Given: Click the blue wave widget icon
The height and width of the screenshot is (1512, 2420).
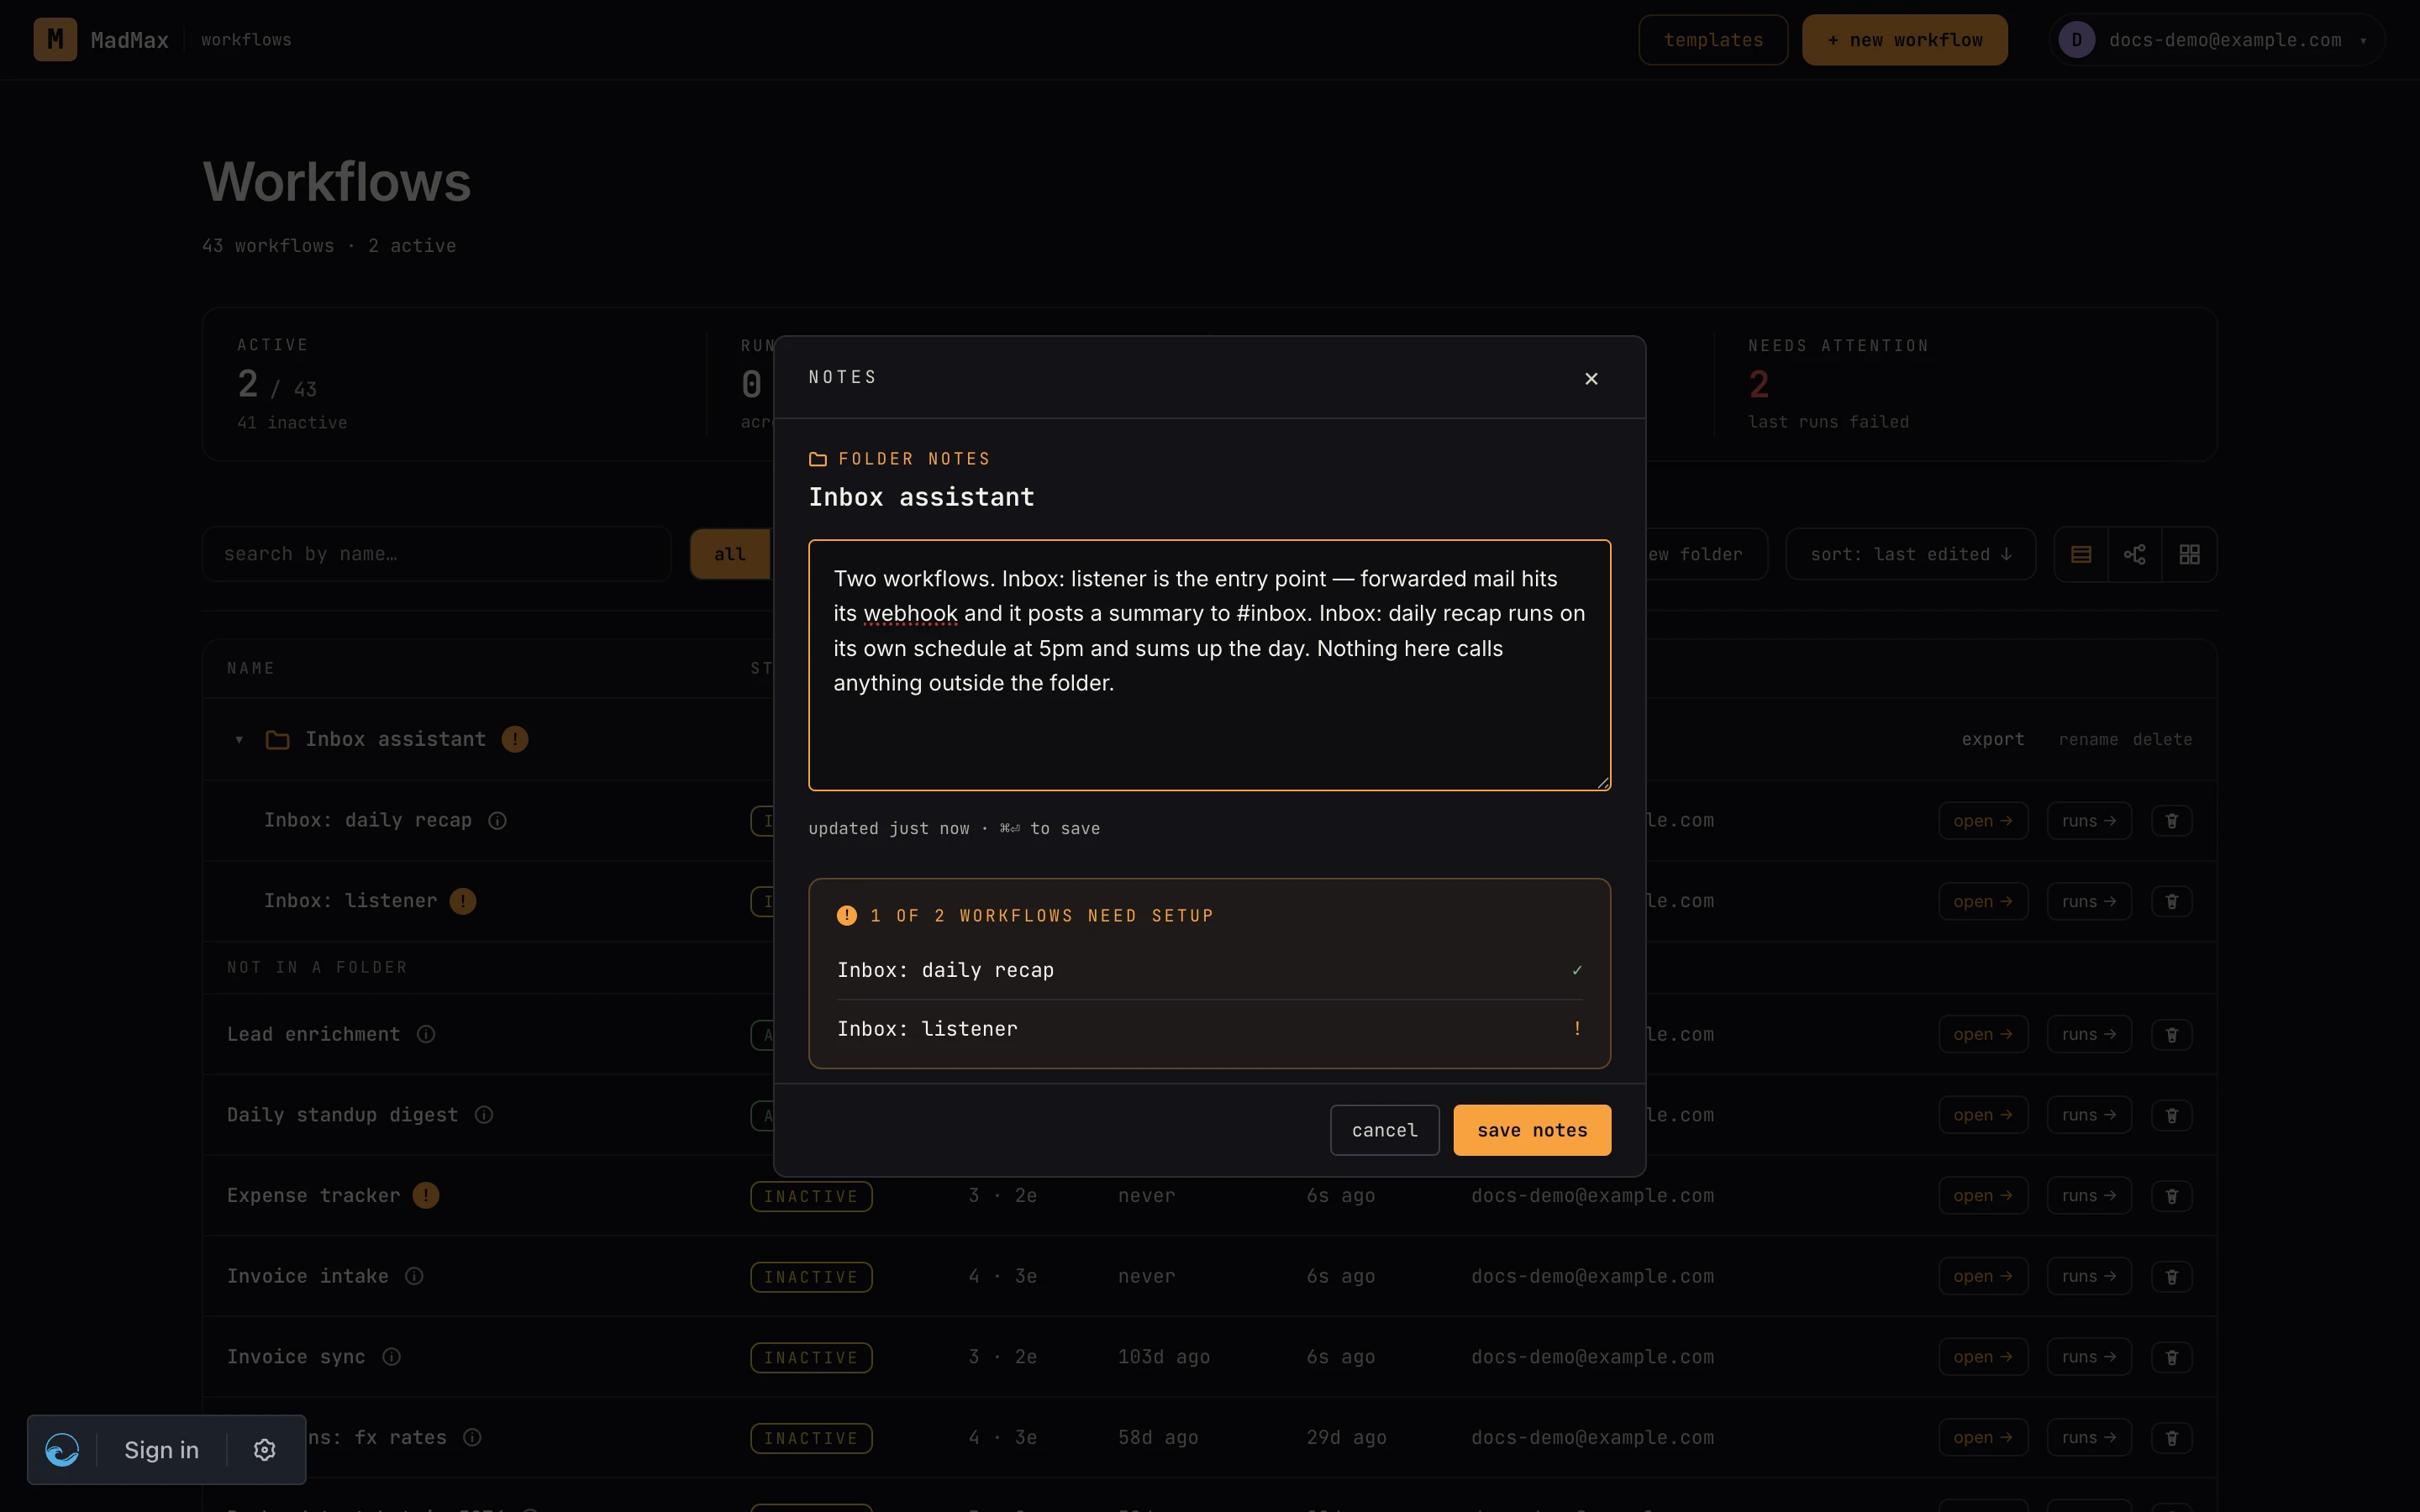Looking at the screenshot, I should point(62,1449).
